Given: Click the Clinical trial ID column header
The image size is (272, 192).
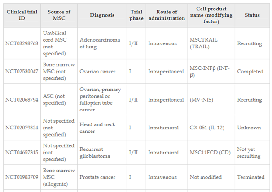Looking at the screenshot, I should (22, 15).
